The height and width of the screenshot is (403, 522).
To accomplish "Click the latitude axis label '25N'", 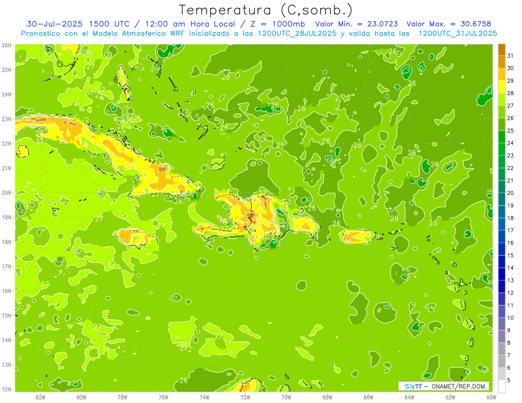I will tap(6, 70).
